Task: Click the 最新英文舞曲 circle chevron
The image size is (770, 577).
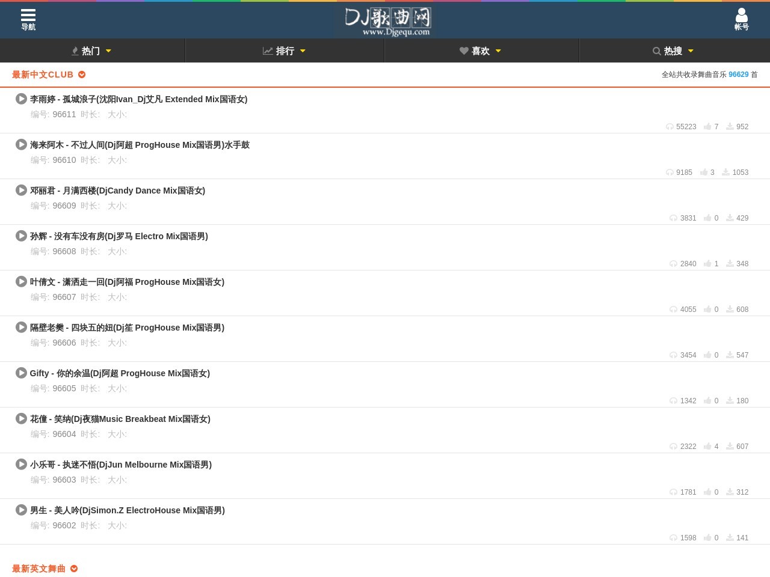Action: pos(74,569)
